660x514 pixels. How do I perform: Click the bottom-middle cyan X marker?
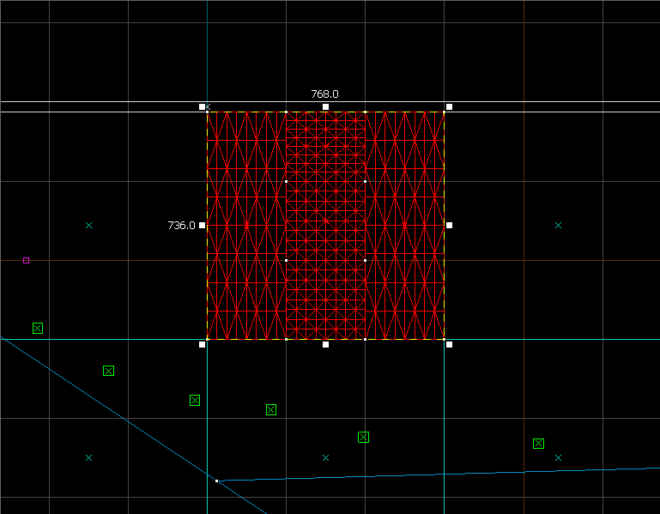click(x=325, y=457)
